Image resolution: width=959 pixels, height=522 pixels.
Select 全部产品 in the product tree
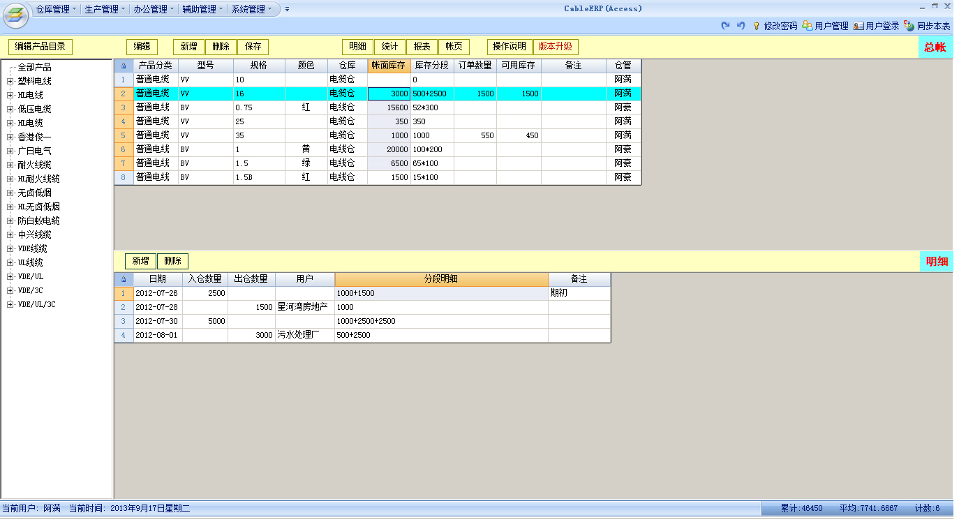[34, 68]
